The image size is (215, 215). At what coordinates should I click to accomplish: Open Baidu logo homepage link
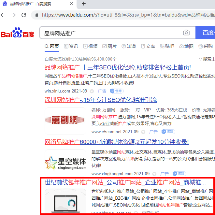(x=17, y=33)
